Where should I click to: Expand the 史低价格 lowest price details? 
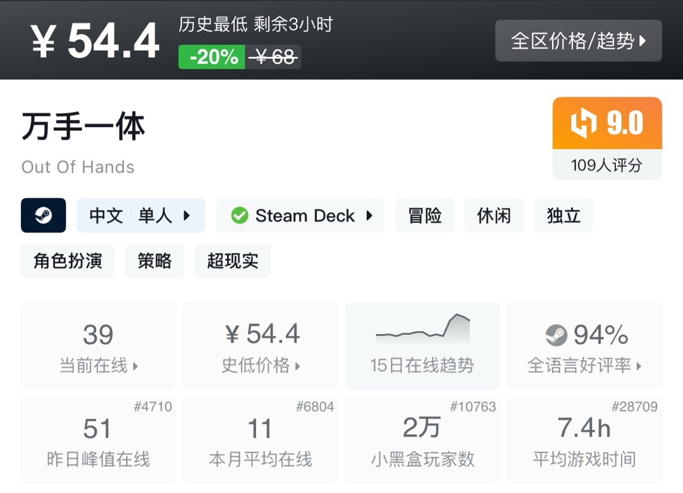pos(261,346)
